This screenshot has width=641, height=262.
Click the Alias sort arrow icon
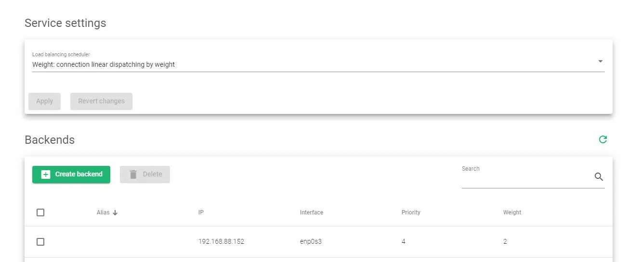(x=115, y=212)
